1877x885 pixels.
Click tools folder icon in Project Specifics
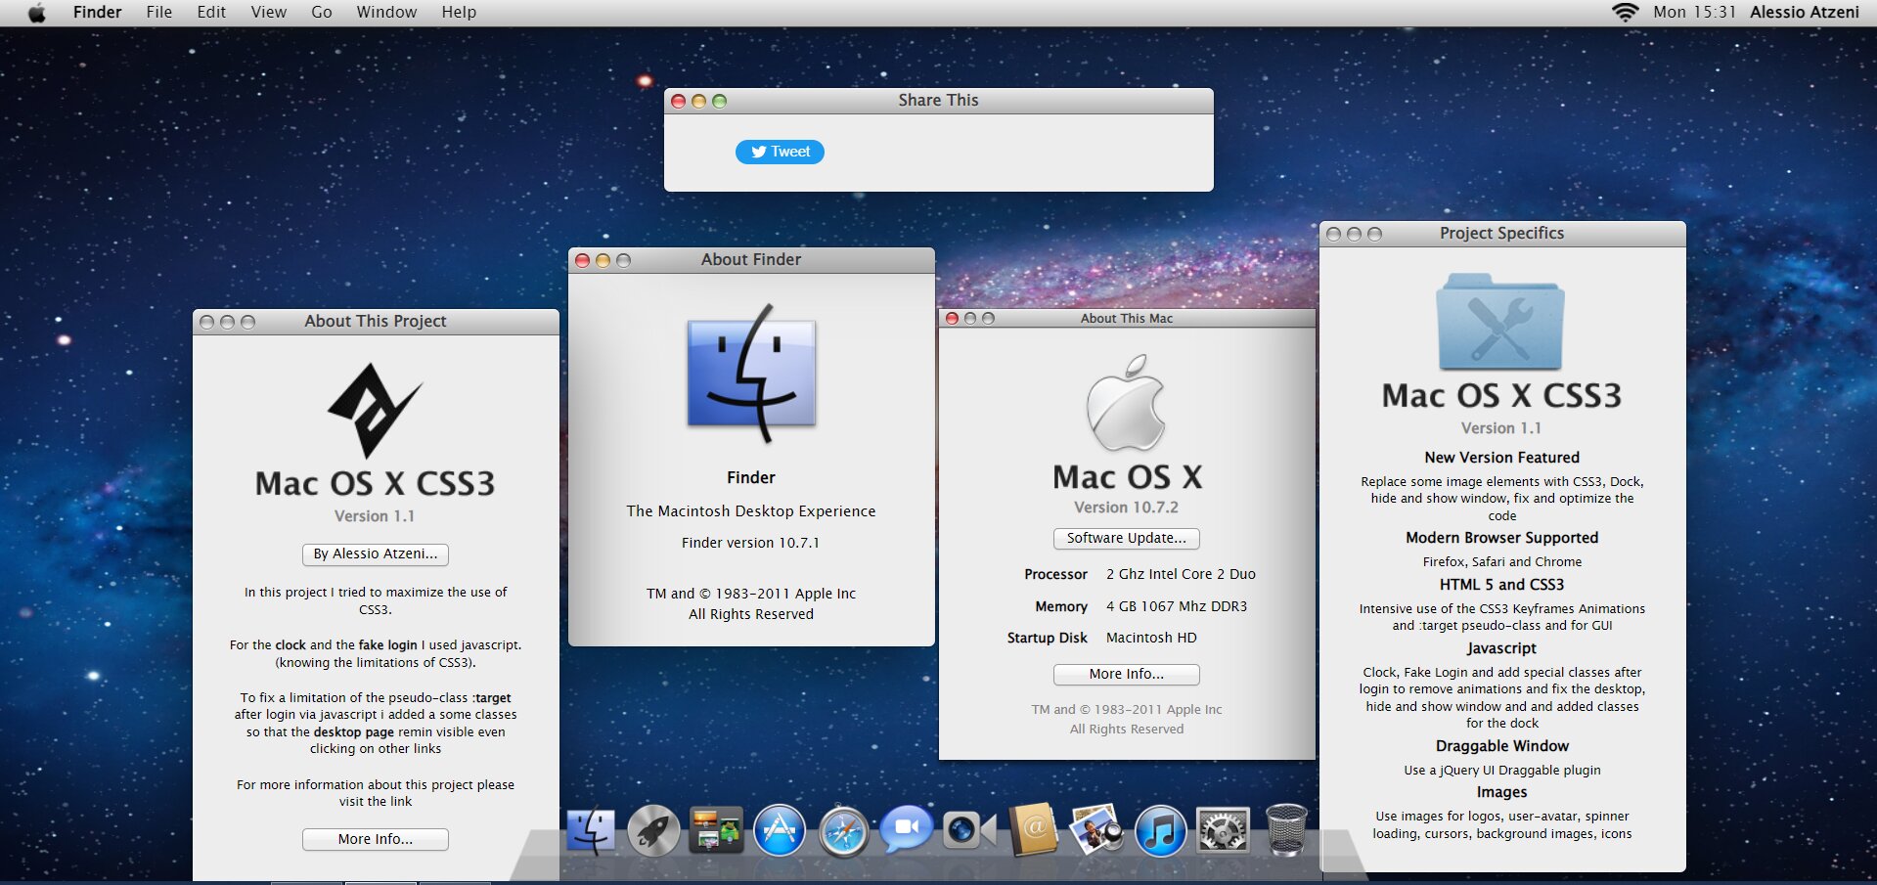click(x=1500, y=321)
